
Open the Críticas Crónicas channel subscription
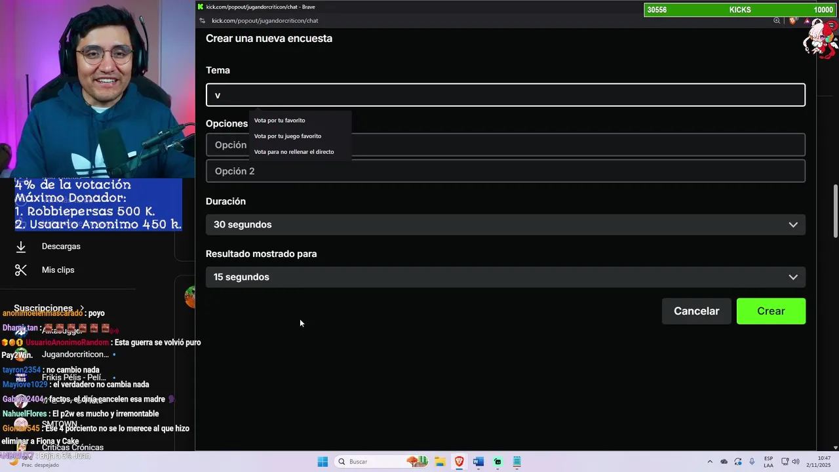click(x=73, y=448)
